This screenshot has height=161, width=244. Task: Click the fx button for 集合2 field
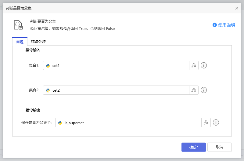[x=194, y=90]
